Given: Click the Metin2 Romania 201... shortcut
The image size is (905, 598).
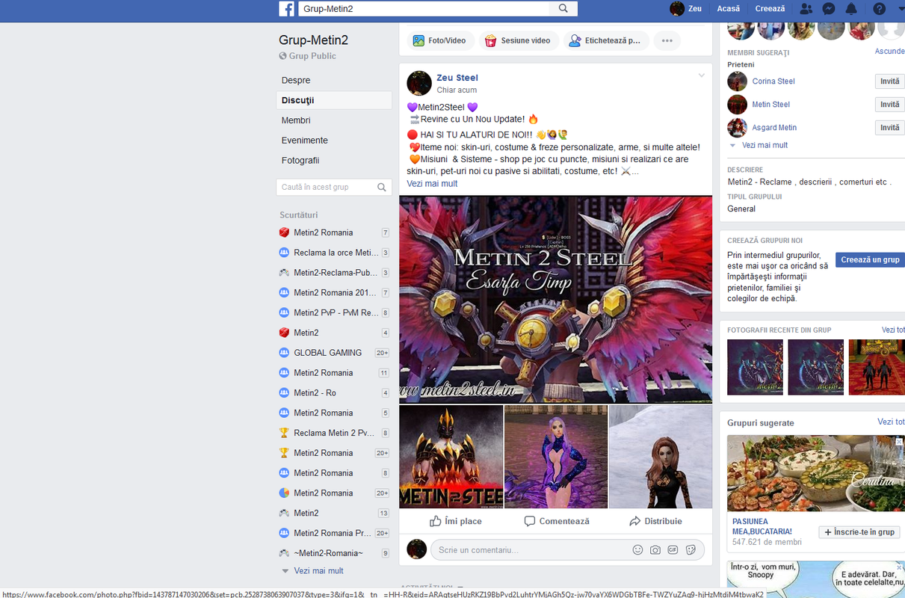Looking at the screenshot, I should coord(334,292).
